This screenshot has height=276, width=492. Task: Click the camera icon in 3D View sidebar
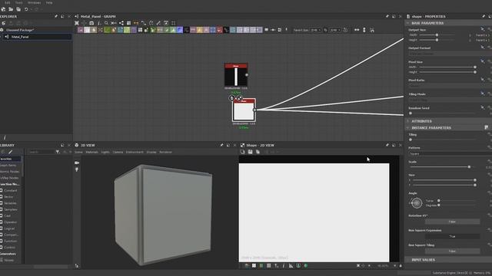point(77,163)
